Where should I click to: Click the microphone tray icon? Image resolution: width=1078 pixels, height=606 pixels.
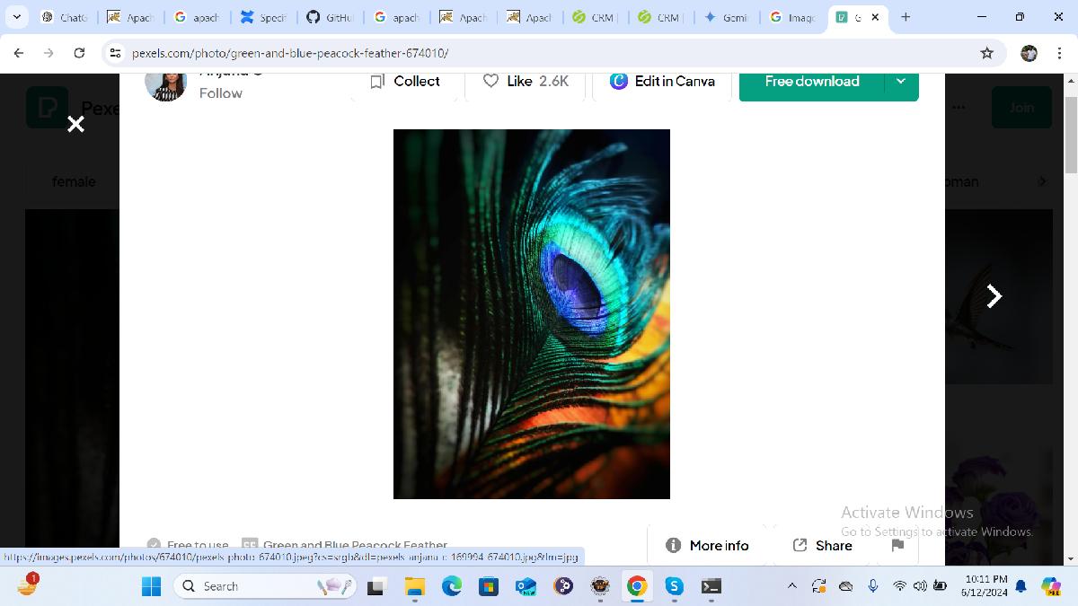click(872, 586)
